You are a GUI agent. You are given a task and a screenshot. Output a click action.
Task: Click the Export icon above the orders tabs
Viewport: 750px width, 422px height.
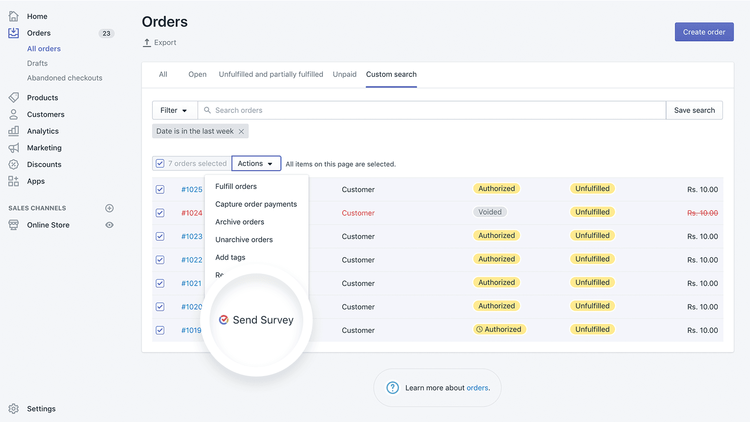click(147, 42)
